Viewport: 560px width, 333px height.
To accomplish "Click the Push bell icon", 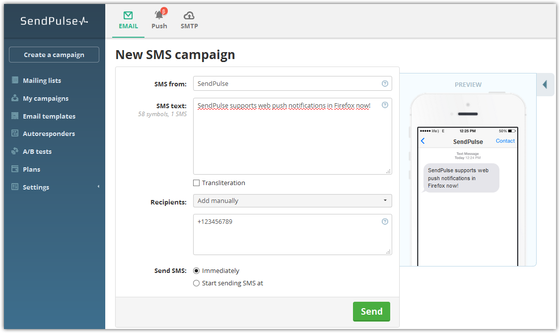I will click(158, 15).
